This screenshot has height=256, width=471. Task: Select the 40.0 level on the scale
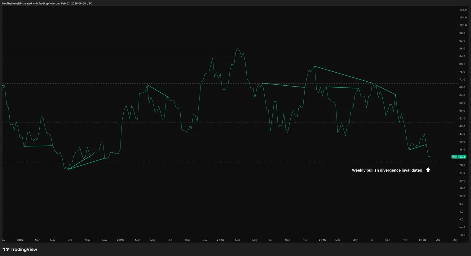click(462, 142)
